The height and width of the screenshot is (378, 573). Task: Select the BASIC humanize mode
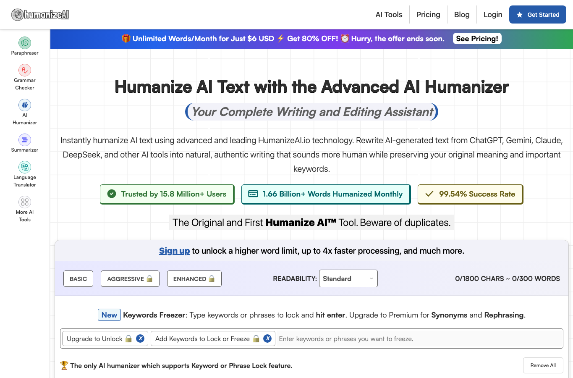(78, 279)
